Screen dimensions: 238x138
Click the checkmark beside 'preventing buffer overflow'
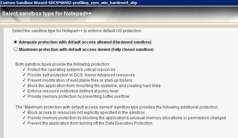click(x=24, y=96)
